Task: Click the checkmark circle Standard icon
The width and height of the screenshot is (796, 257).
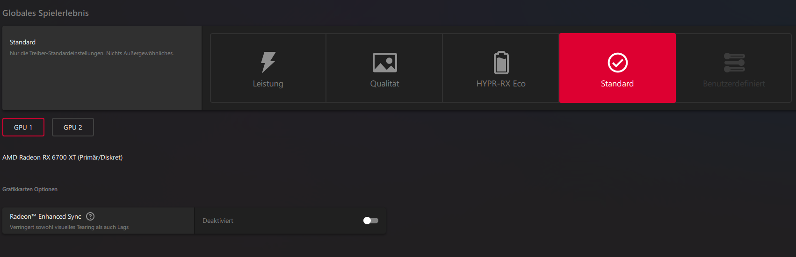Action: tap(617, 63)
